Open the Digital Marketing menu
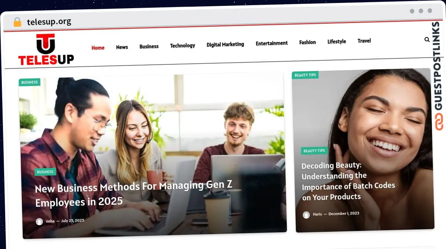 point(225,44)
